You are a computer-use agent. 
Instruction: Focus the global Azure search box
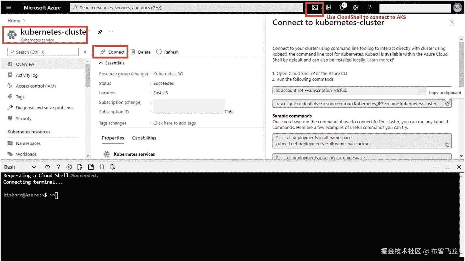186,8
